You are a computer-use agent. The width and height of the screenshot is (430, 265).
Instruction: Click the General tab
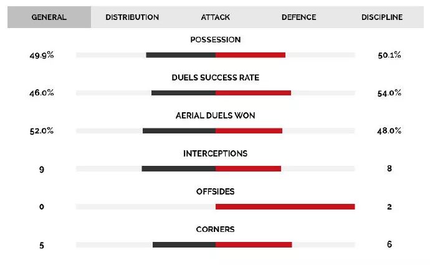click(49, 17)
